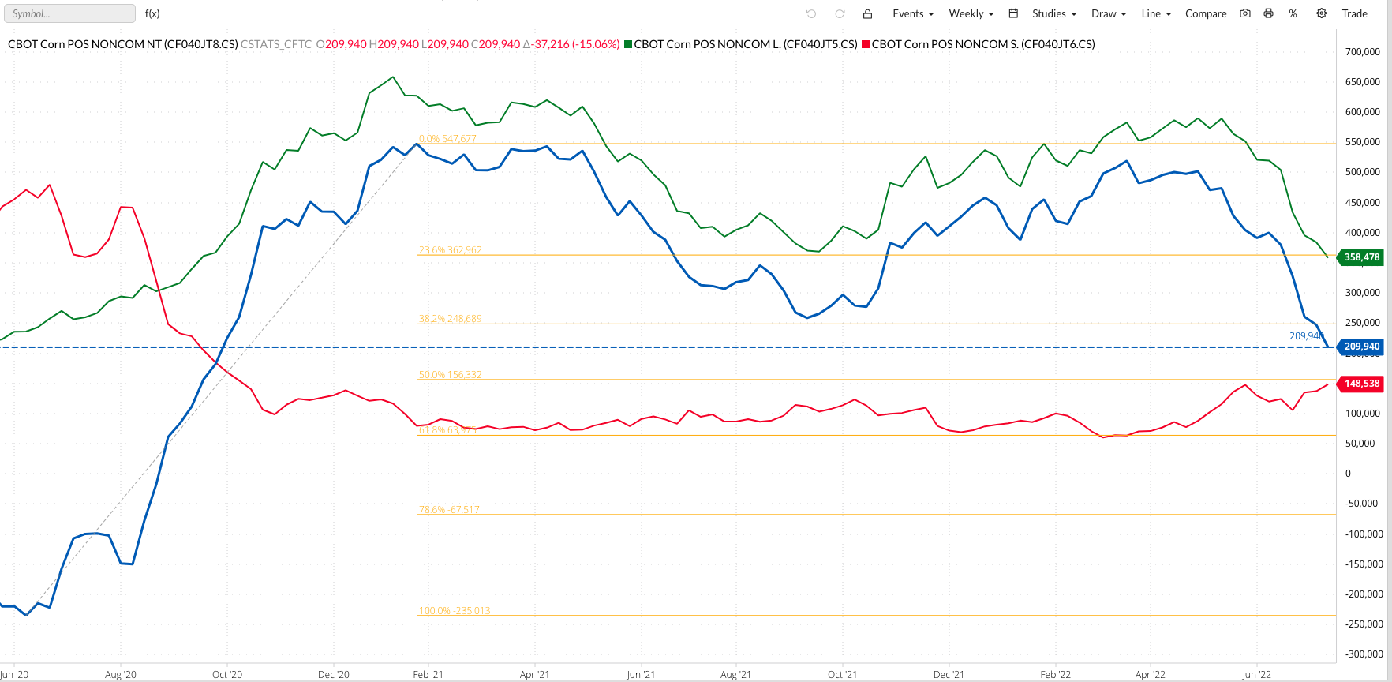
Task: Click the f(x) formula icon
Action: coord(152,13)
